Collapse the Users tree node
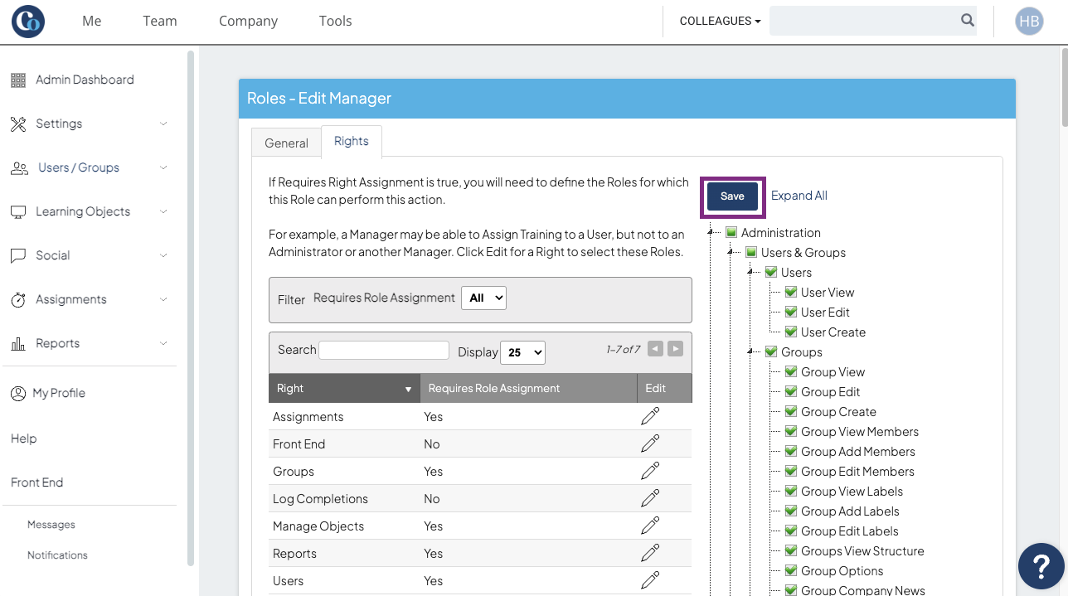The height and width of the screenshot is (596, 1068). (751, 273)
